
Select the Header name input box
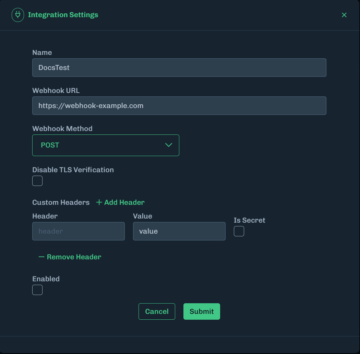(79, 231)
